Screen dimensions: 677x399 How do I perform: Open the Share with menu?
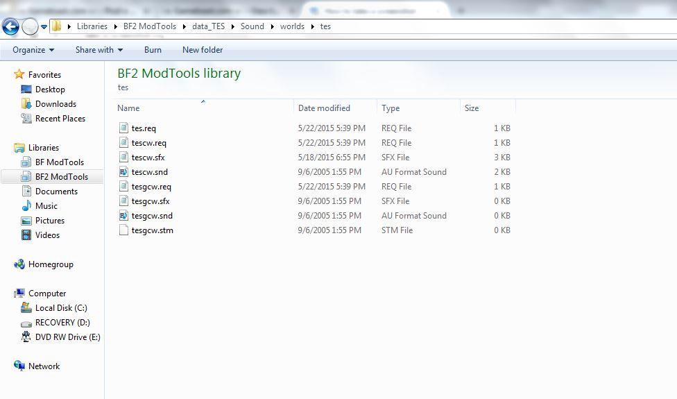pyautogui.click(x=99, y=50)
